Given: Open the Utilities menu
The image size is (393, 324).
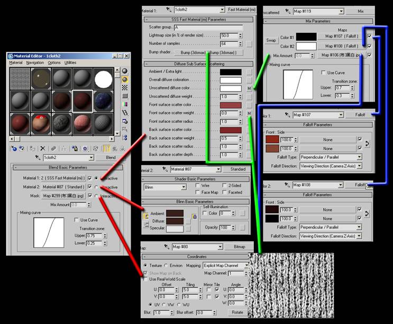Looking at the screenshot, I should pyautogui.click(x=70, y=62).
